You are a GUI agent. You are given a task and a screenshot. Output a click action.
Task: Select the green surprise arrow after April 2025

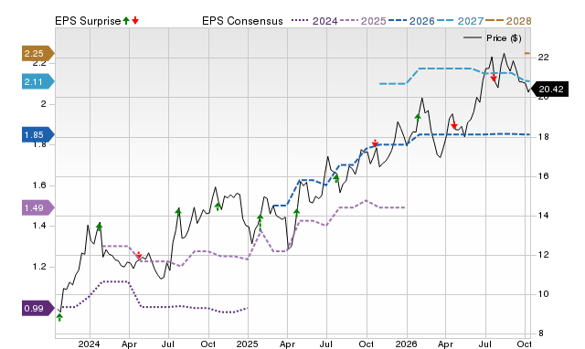(296, 213)
